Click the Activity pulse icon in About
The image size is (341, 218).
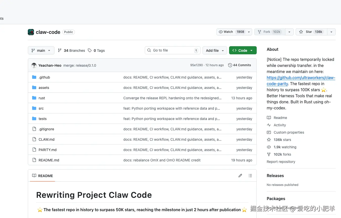[269, 125]
